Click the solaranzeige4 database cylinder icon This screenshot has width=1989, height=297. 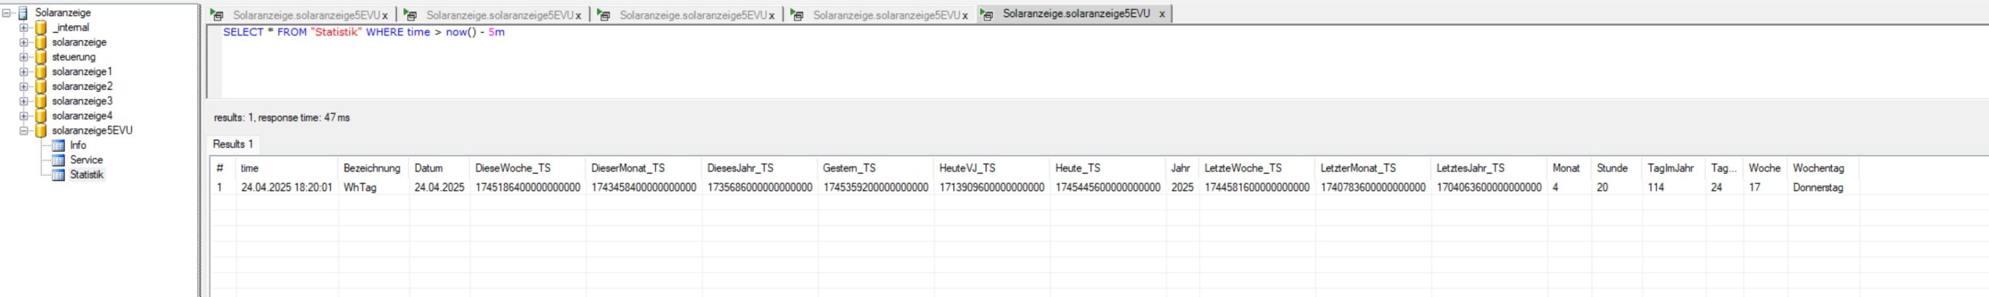pyautogui.click(x=41, y=116)
